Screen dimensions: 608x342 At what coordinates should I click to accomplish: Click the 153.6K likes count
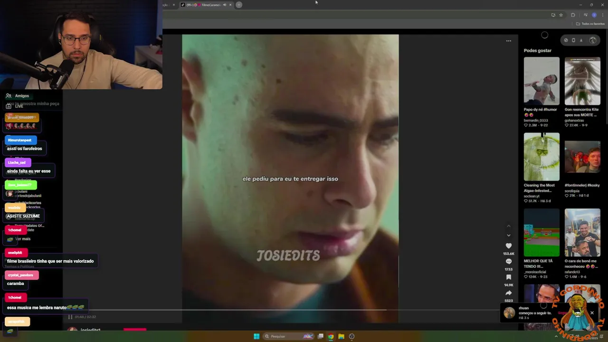pos(509,254)
